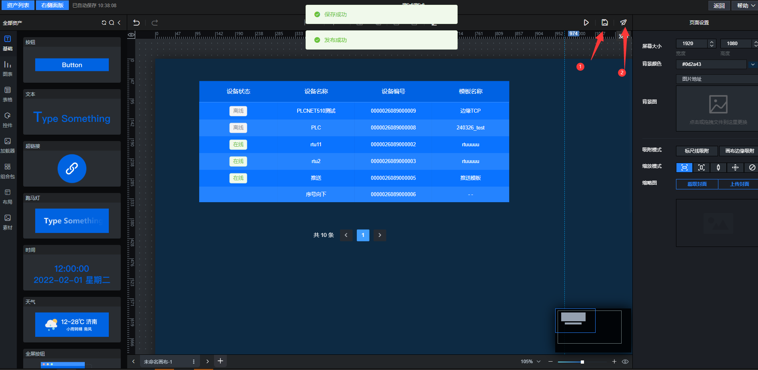
Task: Expand the 帮助 help dropdown
Action: click(745, 6)
